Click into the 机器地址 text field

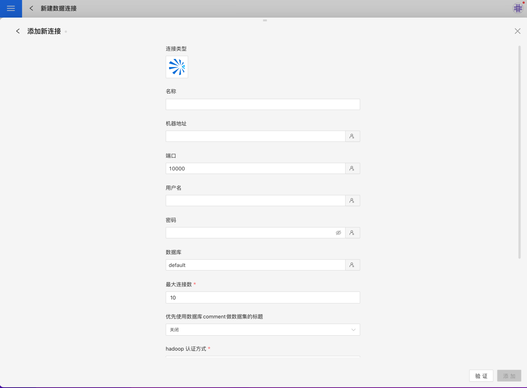point(255,136)
